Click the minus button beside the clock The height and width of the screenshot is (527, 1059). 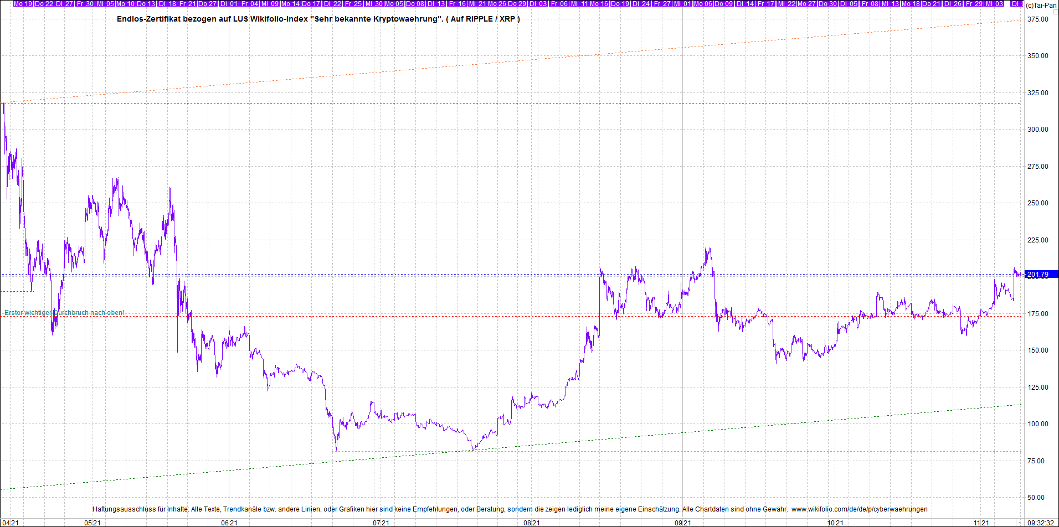pyautogui.click(x=1019, y=523)
